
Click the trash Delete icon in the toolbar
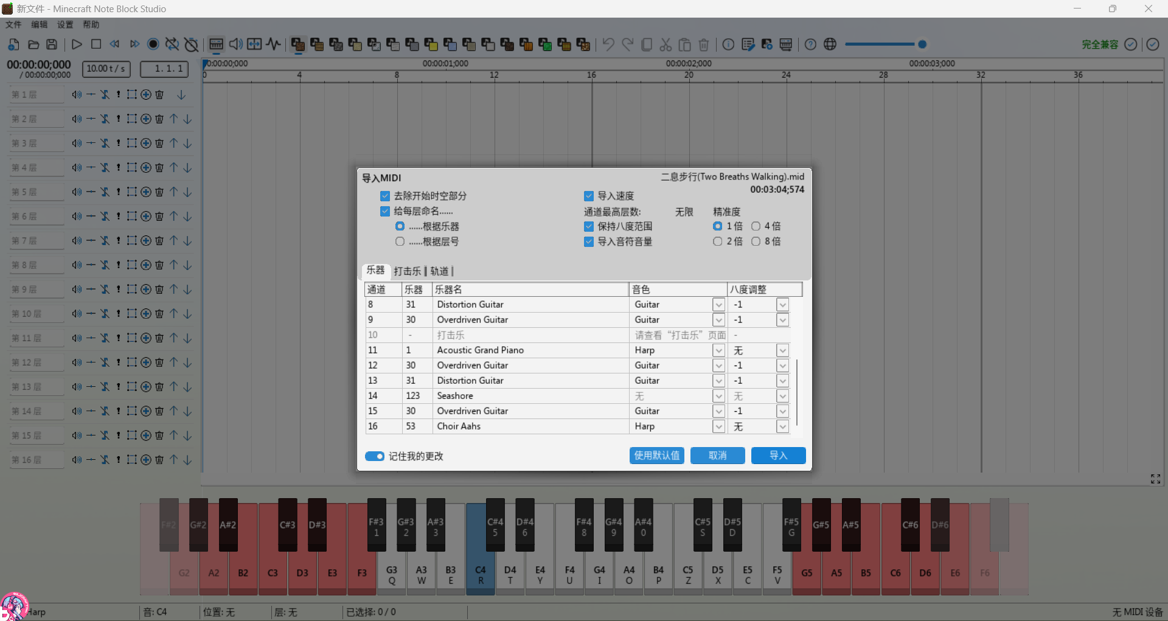(x=704, y=44)
